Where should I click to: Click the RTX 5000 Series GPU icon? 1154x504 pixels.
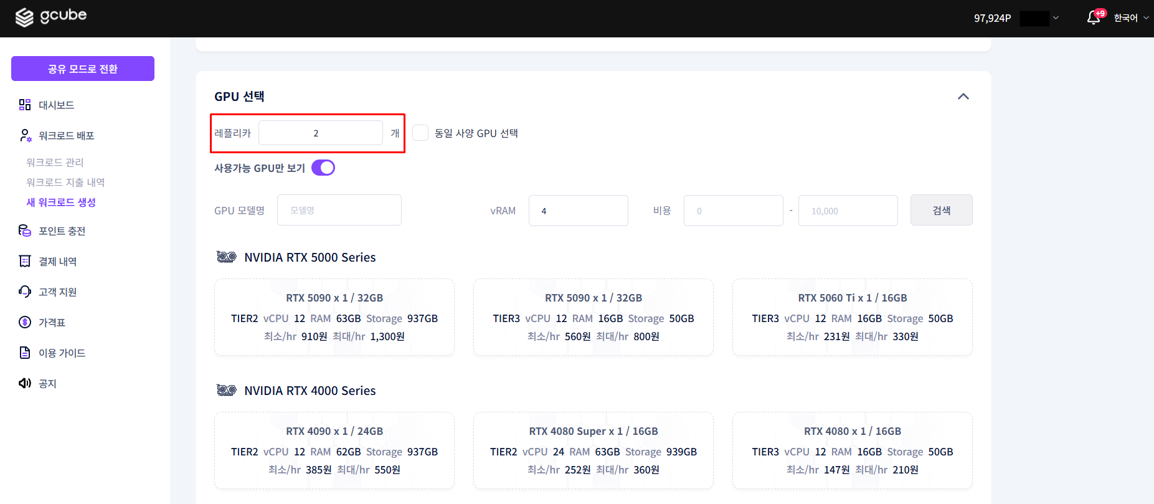coord(226,257)
